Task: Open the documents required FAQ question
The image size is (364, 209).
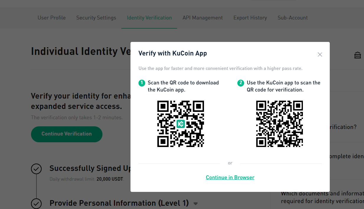Action: point(322,197)
